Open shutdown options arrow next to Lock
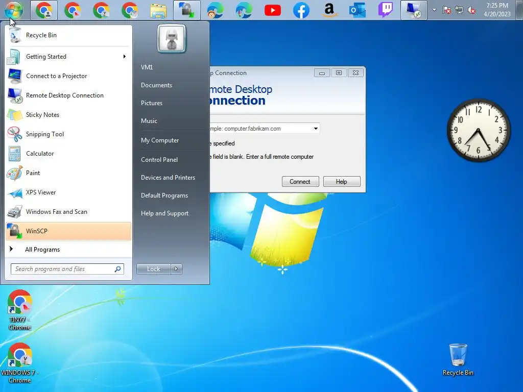Viewport: 523px width, 392px height. (x=176, y=269)
